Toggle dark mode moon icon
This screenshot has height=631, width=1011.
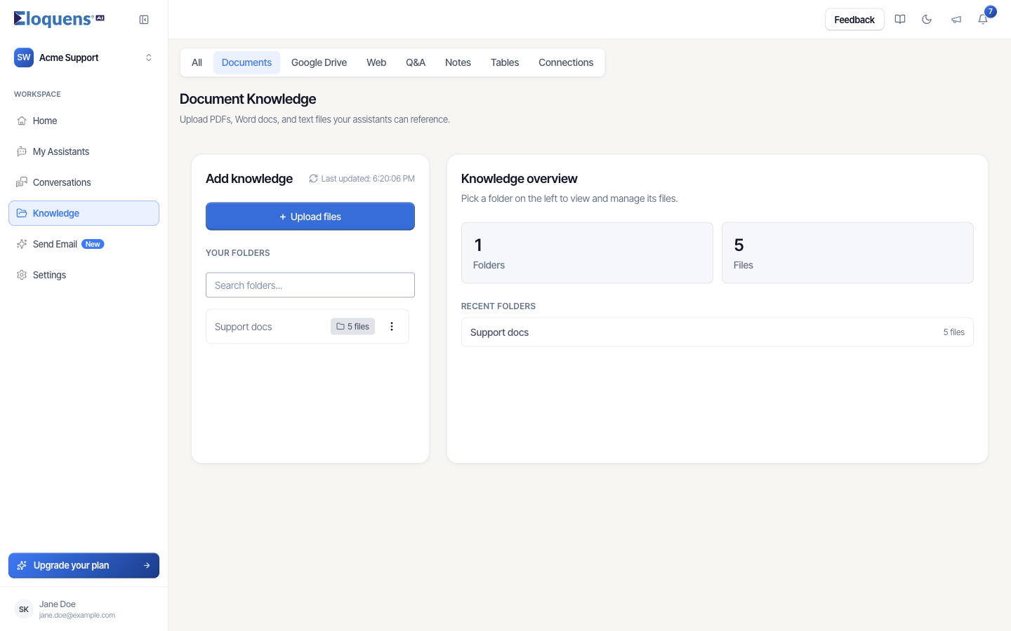click(927, 20)
